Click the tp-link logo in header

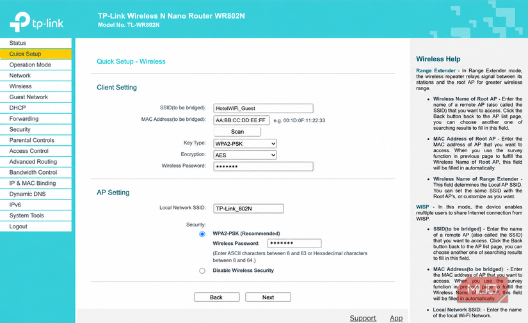(36, 22)
